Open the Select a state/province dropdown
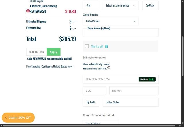 pyautogui.click(x=121, y=5)
